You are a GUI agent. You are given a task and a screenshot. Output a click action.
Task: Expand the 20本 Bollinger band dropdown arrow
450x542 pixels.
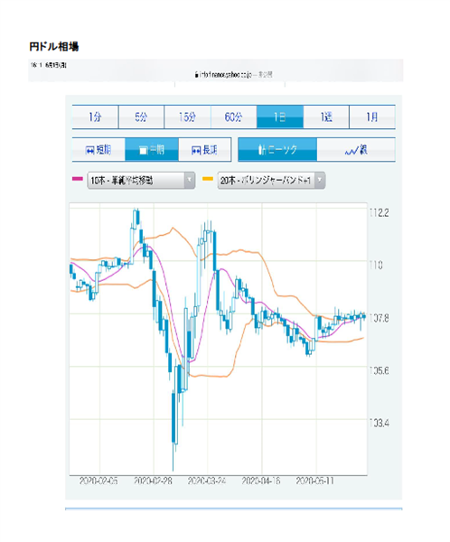(320, 180)
